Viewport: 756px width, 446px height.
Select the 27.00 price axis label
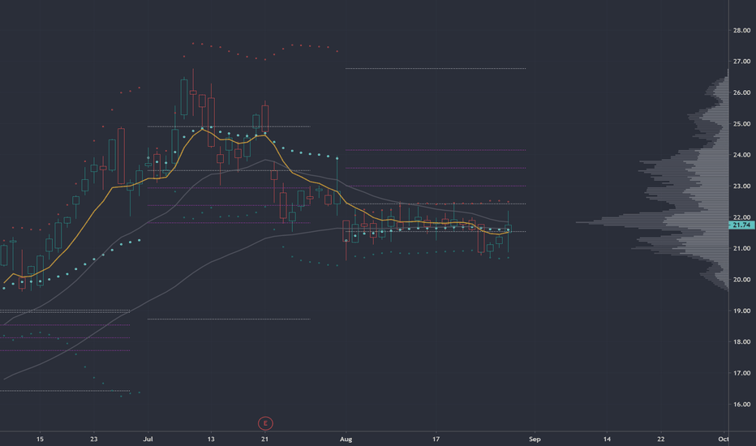[741, 62]
